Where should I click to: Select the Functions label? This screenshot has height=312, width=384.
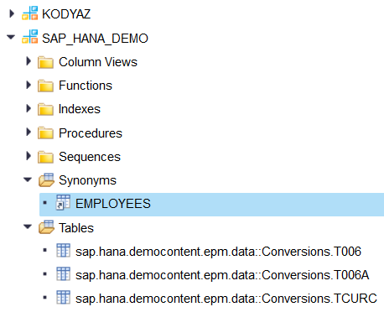[x=86, y=86]
